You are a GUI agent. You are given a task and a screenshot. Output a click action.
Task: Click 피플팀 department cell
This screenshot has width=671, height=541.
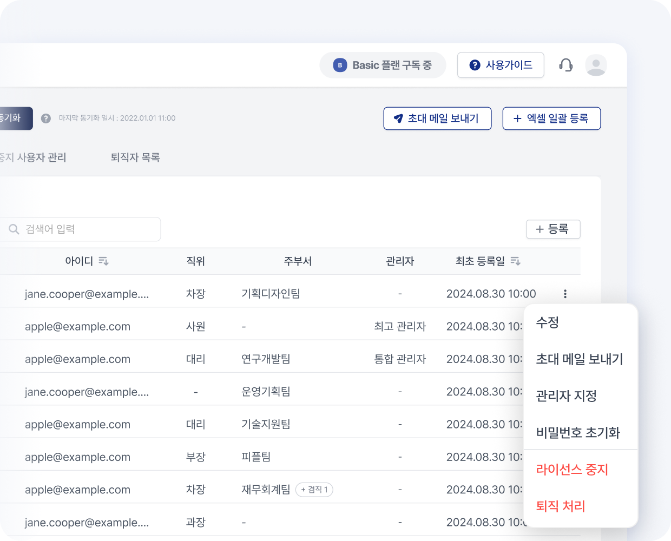256,457
